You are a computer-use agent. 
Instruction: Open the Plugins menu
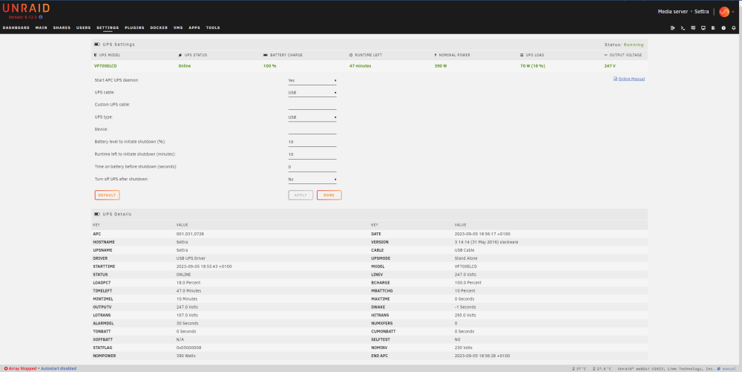[134, 28]
